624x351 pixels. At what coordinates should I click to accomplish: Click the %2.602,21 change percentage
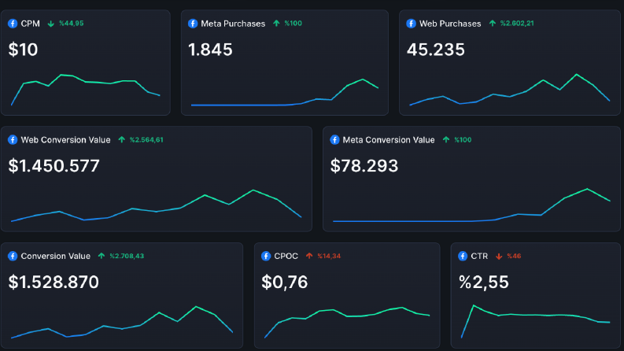517,24
